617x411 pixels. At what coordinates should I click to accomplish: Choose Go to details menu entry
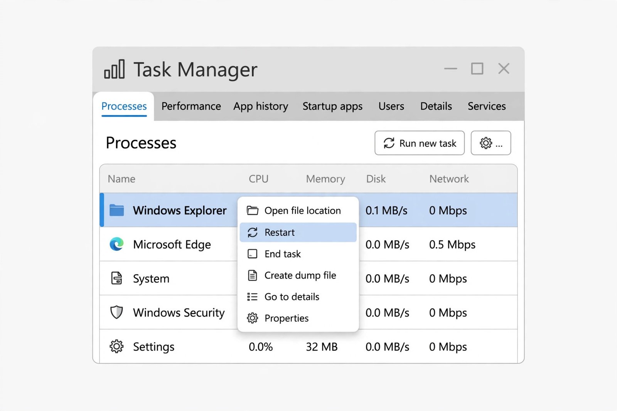click(x=298, y=297)
